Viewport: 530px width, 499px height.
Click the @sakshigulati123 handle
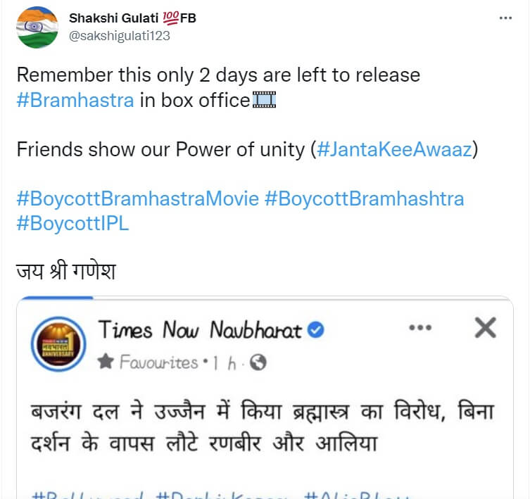pyautogui.click(x=120, y=34)
